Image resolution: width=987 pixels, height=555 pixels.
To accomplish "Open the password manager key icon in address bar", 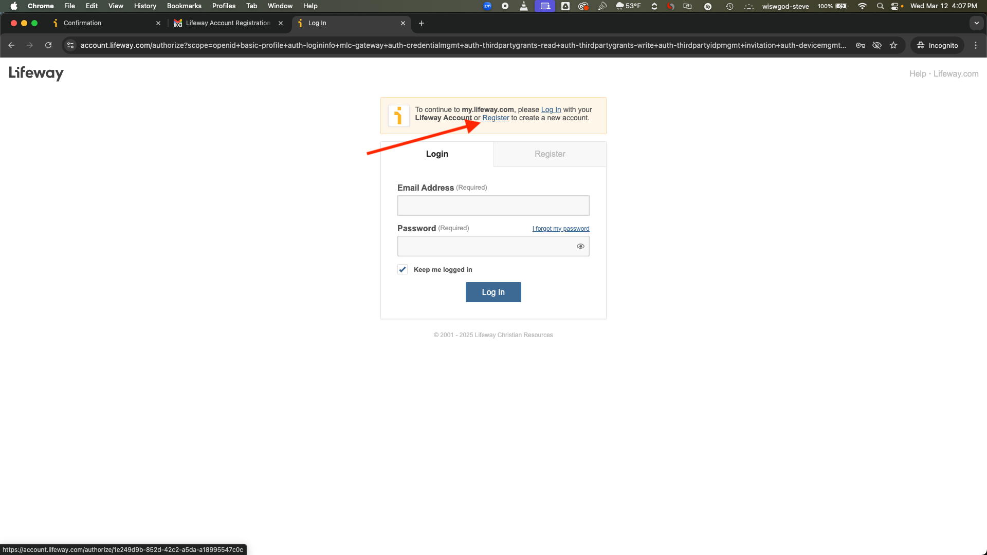I will click(860, 45).
